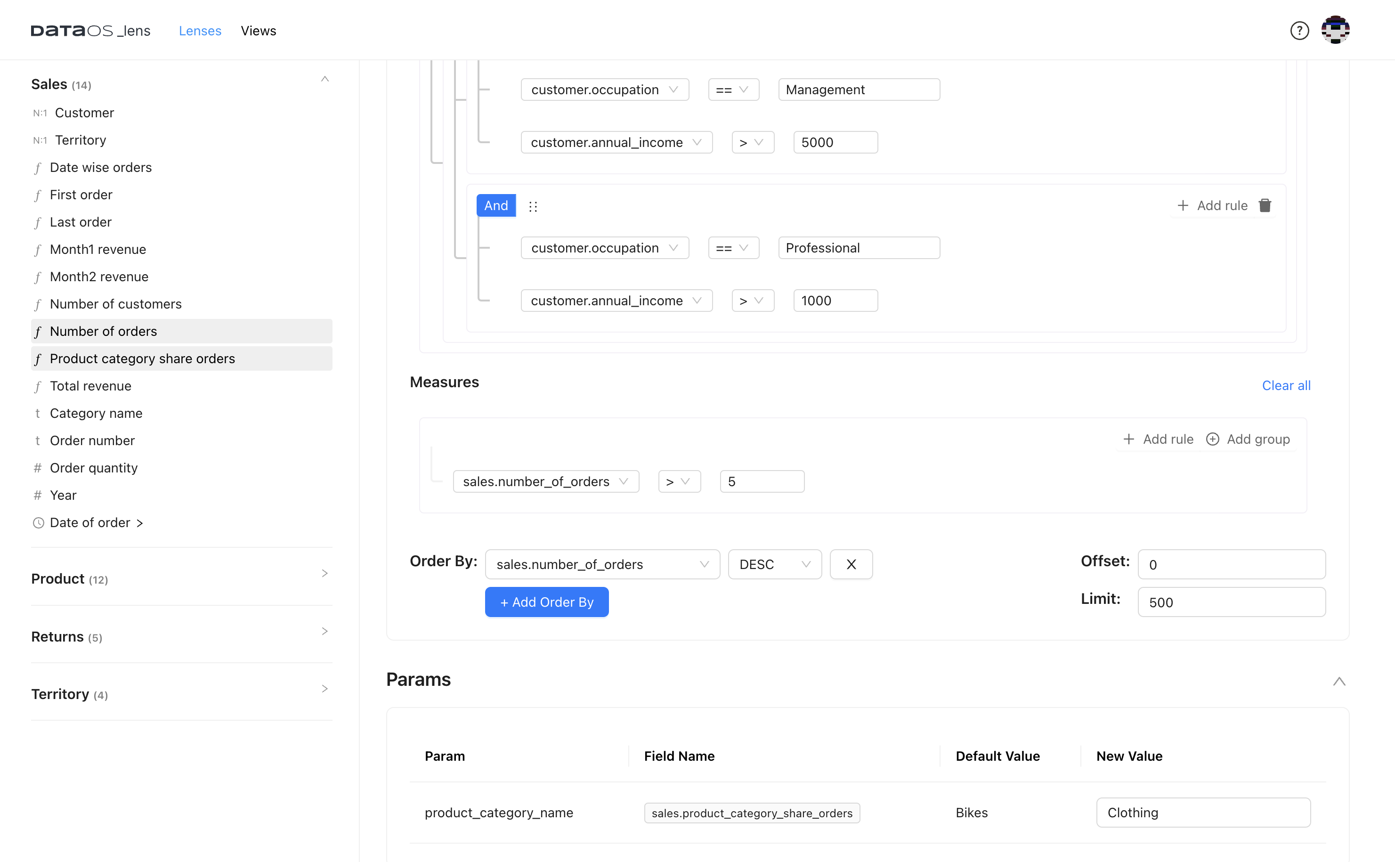Expand the Returns section
Image resolution: width=1395 pixels, height=862 pixels.
point(325,631)
